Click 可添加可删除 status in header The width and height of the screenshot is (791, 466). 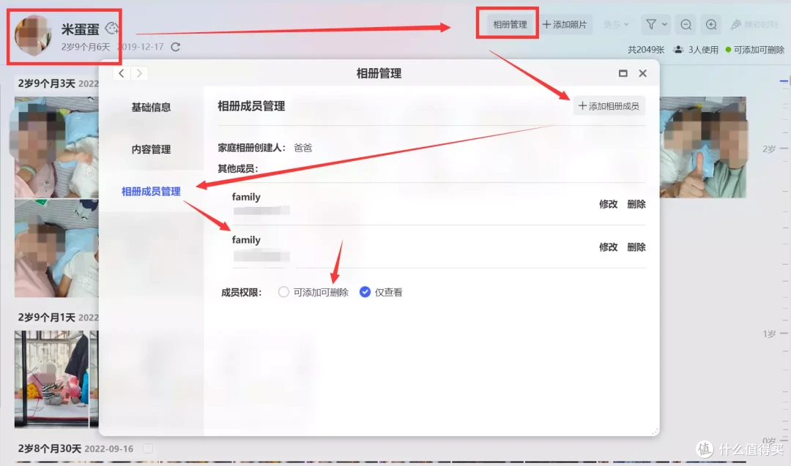[x=754, y=49]
